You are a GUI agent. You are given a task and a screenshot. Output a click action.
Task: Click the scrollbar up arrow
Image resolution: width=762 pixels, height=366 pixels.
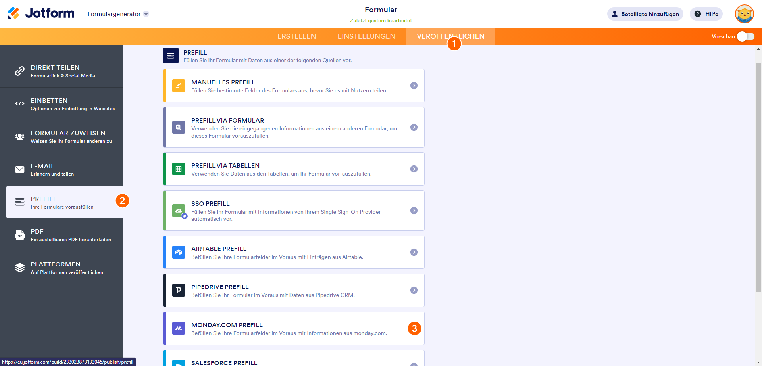tap(759, 49)
